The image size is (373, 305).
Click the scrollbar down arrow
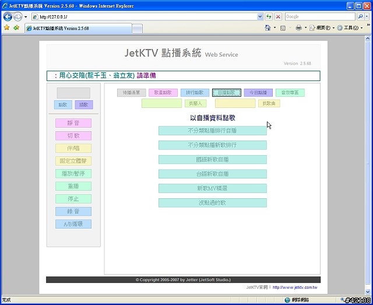point(368,292)
